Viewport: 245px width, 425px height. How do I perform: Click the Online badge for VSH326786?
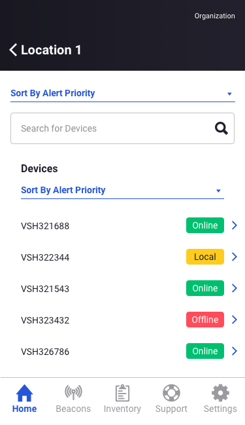click(x=205, y=351)
